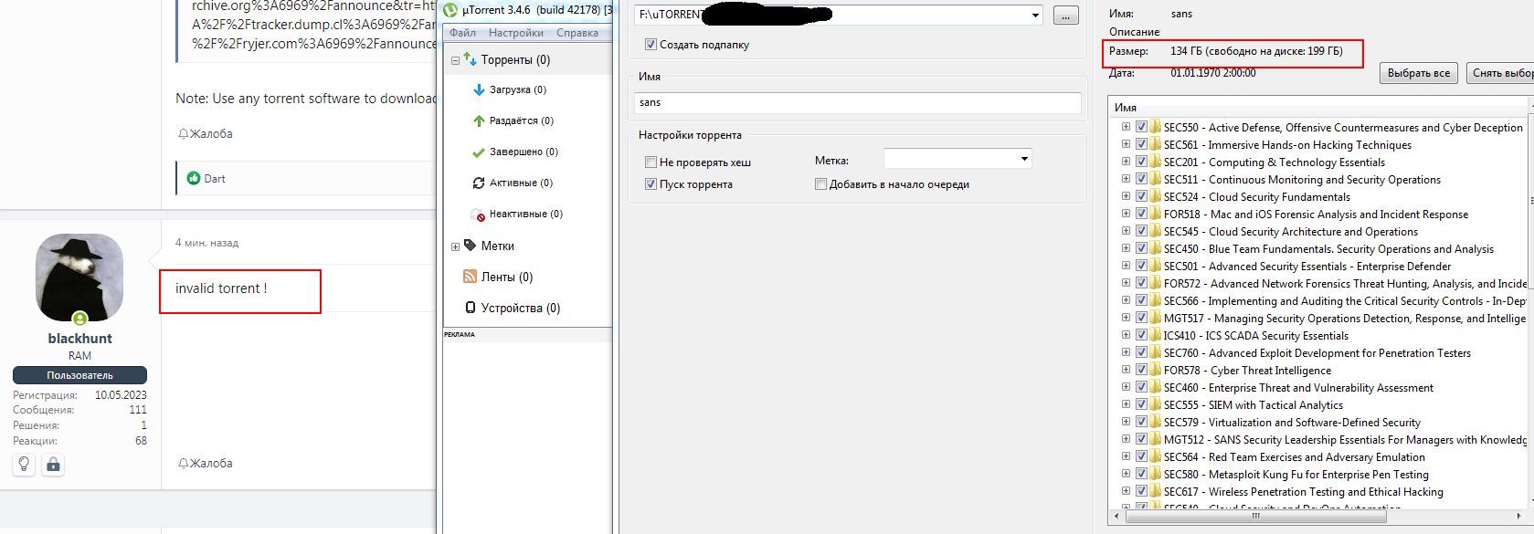The height and width of the screenshot is (534, 1534).
Task: Expand the SEC545 Cloud Security Architecture folder
Action: (1126, 232)
